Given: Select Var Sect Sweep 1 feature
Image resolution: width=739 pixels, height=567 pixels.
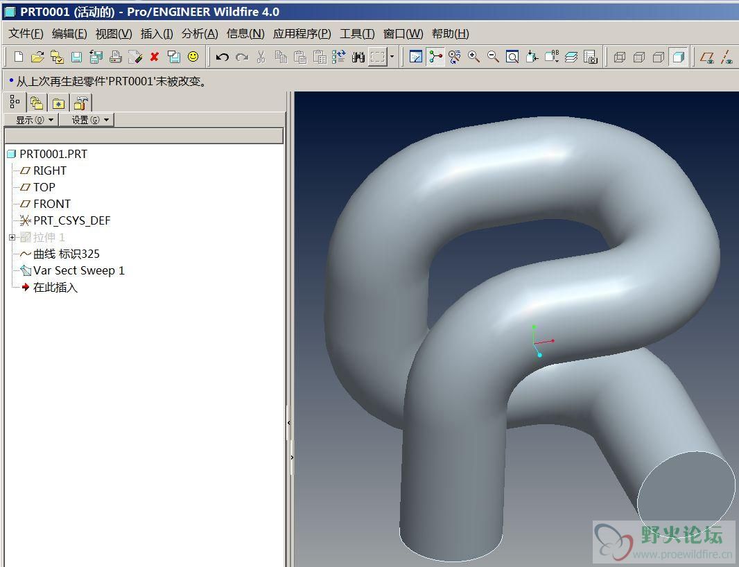Looking at the screenshot, I should point(73,270).
